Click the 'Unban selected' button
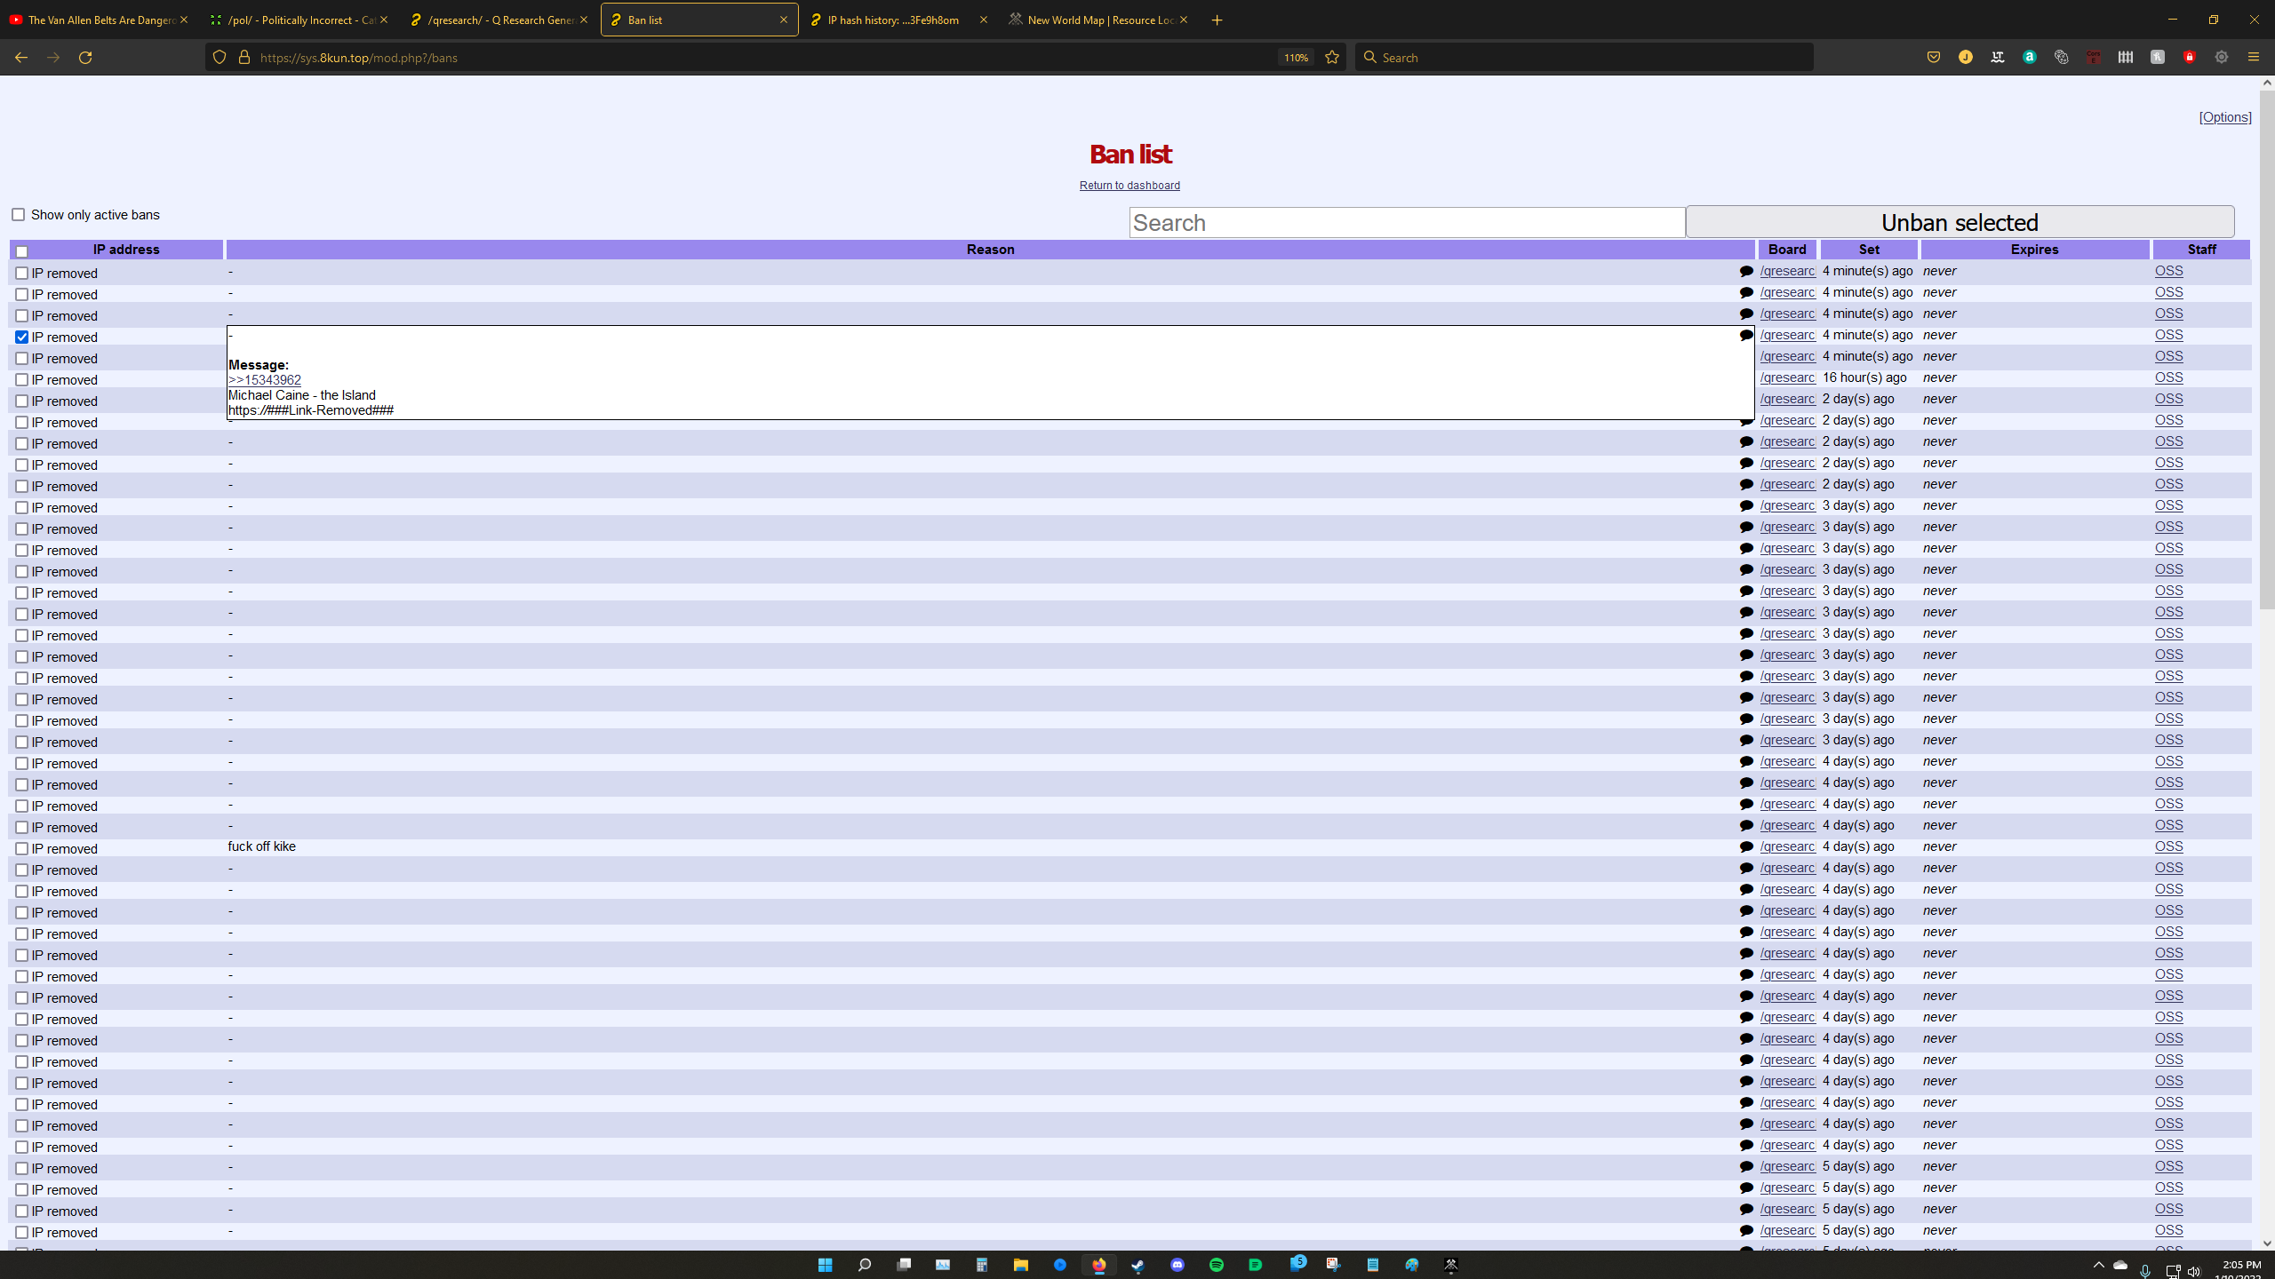The height and width of the screenshot is (1279, 2275). point(1960,222)
